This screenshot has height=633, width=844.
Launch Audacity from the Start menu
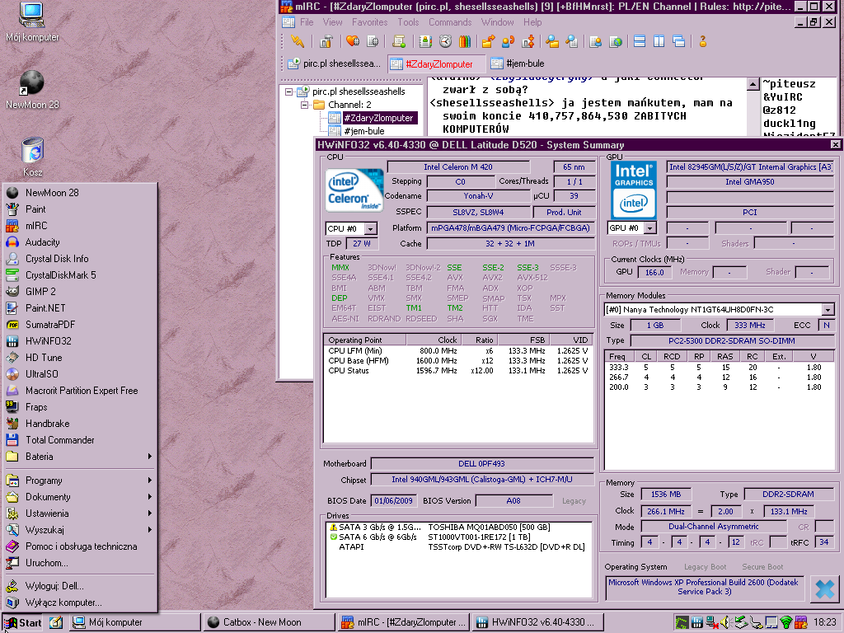click(80, 242)
